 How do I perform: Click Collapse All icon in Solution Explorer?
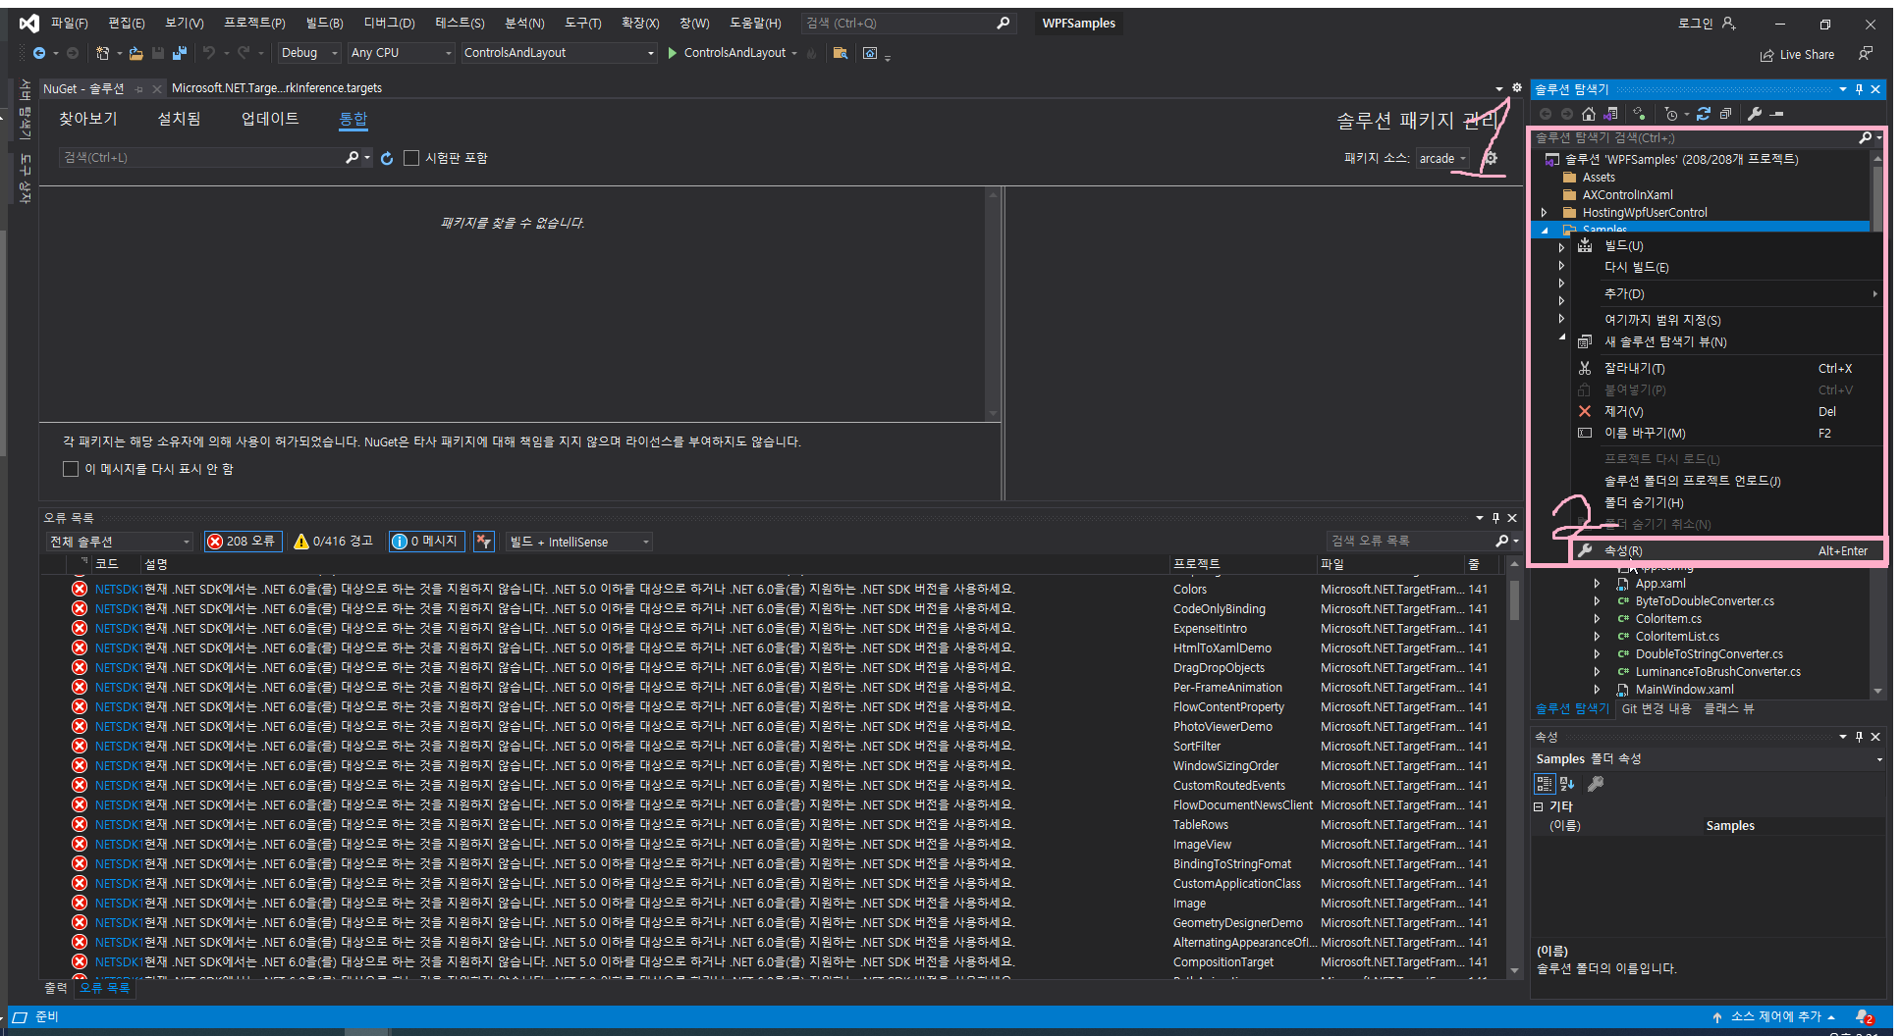pyautogui.click(x=1725, y=114)
